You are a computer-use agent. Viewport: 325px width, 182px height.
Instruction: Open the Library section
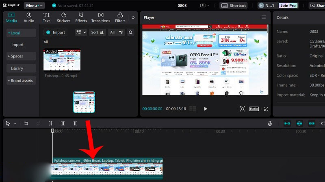coord(21,68)
